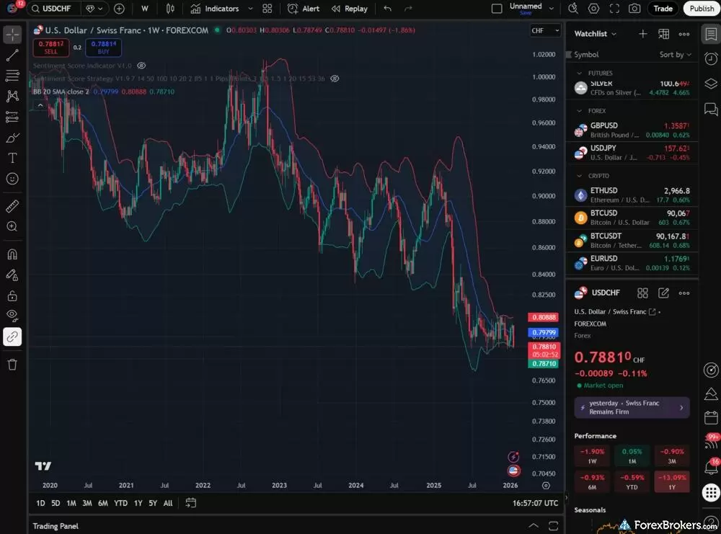This screenshot has width=721, height=534.
Task: Add a symbol to the watchlist
Action: [643, 34]
